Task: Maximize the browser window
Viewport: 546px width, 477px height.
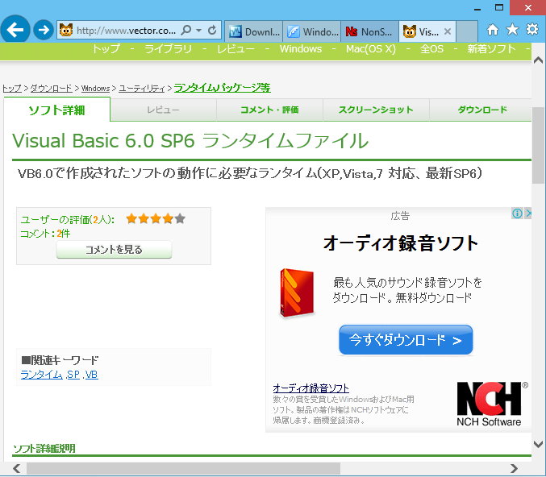Action: [x=499, y=7]
